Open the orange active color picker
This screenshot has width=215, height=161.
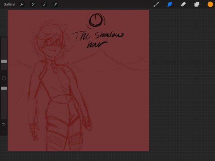(210, 4)
